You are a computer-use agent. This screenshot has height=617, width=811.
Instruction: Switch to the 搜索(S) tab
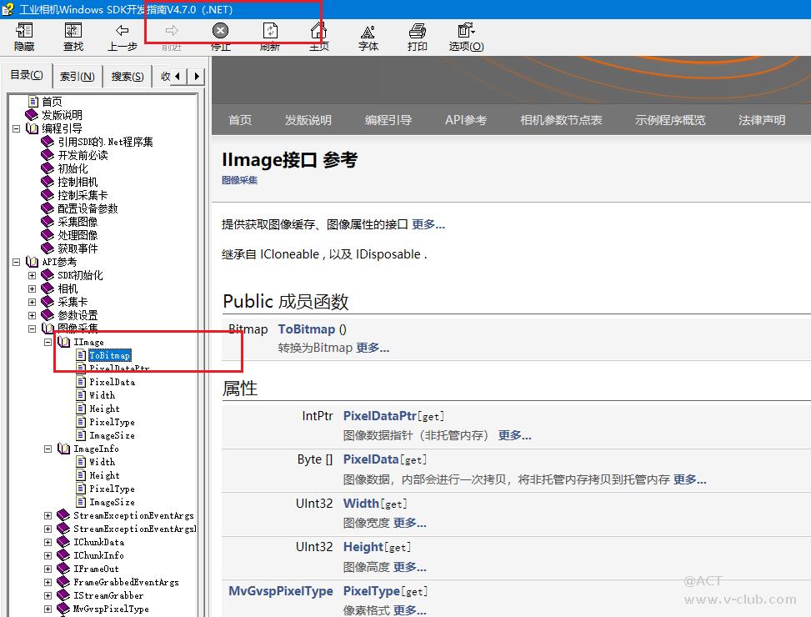pyautogui.click(x=128, y=77)
